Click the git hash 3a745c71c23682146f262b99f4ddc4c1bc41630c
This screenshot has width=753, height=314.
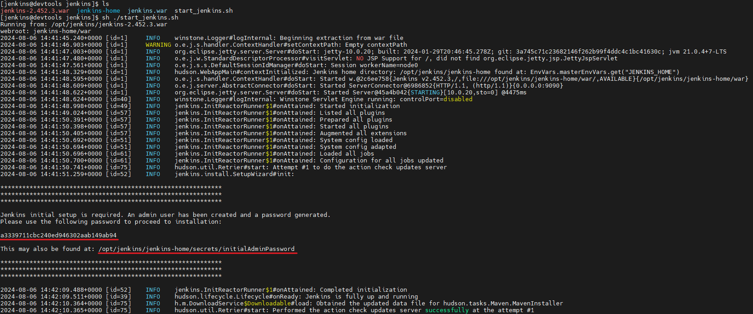coord(589,51)
